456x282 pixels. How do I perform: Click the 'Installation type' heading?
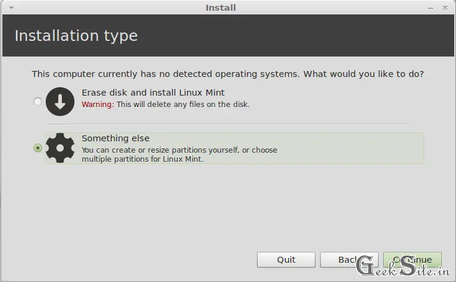tap(76, 35)
